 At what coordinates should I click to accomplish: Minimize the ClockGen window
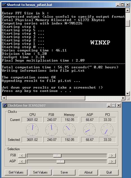(x=109, y=105)
